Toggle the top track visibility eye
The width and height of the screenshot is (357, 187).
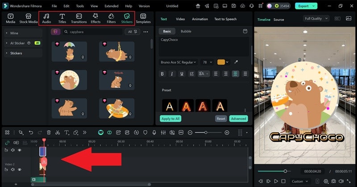[x=20, y=150]
